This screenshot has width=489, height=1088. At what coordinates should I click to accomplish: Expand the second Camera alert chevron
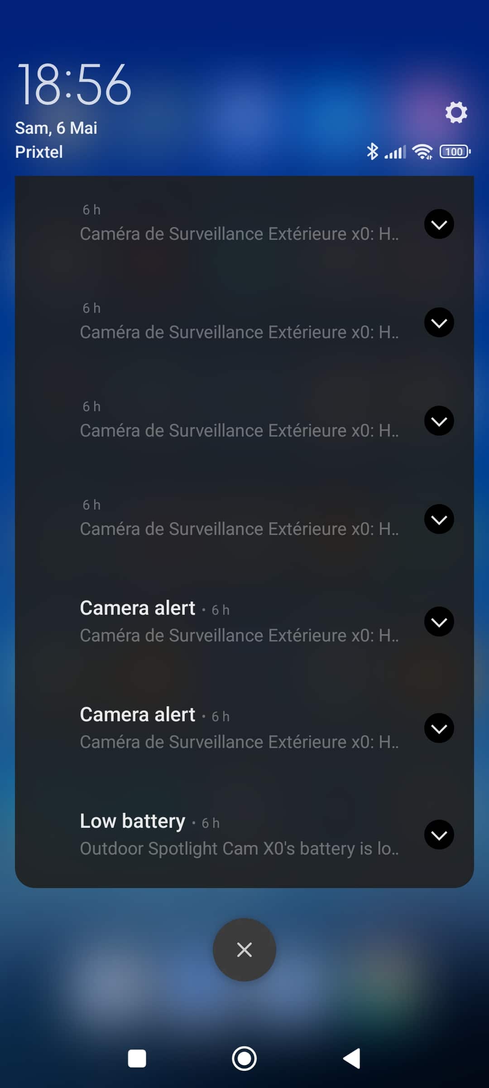pyautogui.click(x=439, y=728)
